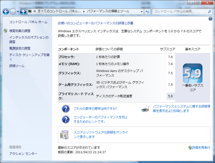The image size is (215, 163).
Task: Click the 5.9 base score badge
Action: coord(193,73)
